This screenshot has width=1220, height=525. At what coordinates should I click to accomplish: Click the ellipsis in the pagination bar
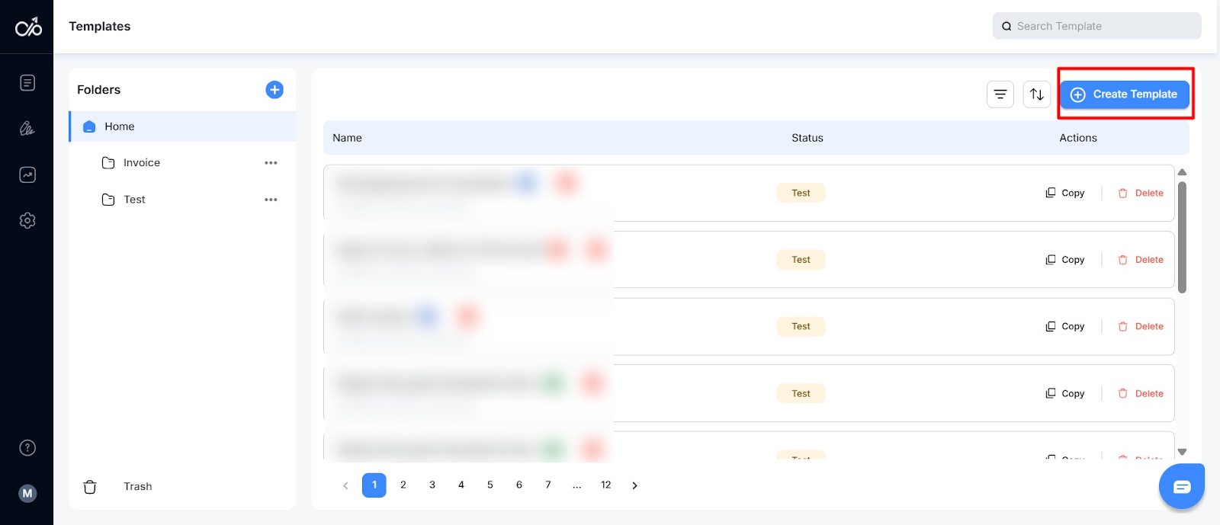click(x=577, y=485)
